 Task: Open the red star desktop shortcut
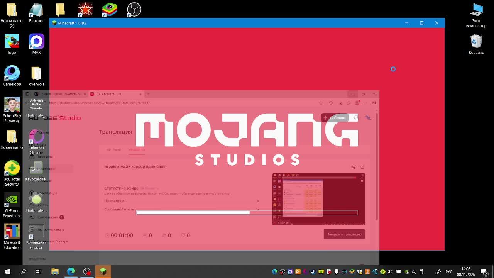tap(85, 10)
